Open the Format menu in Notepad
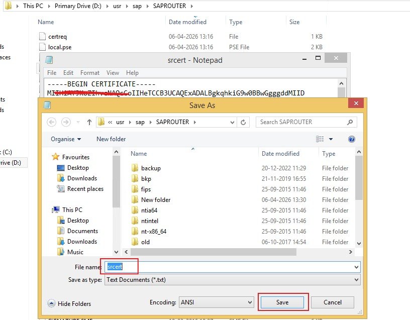The height and width of the screenshot is (320, 410). coord(89,72)
